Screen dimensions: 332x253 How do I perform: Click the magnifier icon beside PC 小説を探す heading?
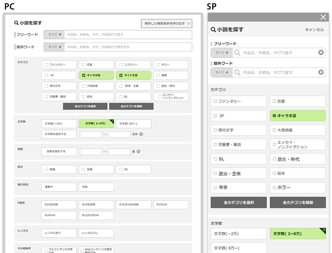(16, 23)
